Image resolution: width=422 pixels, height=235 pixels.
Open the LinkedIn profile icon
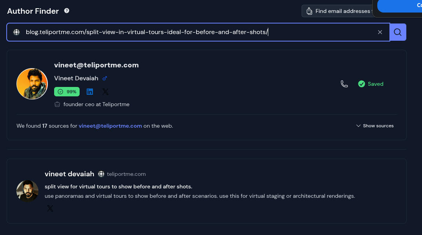[90, 92]
